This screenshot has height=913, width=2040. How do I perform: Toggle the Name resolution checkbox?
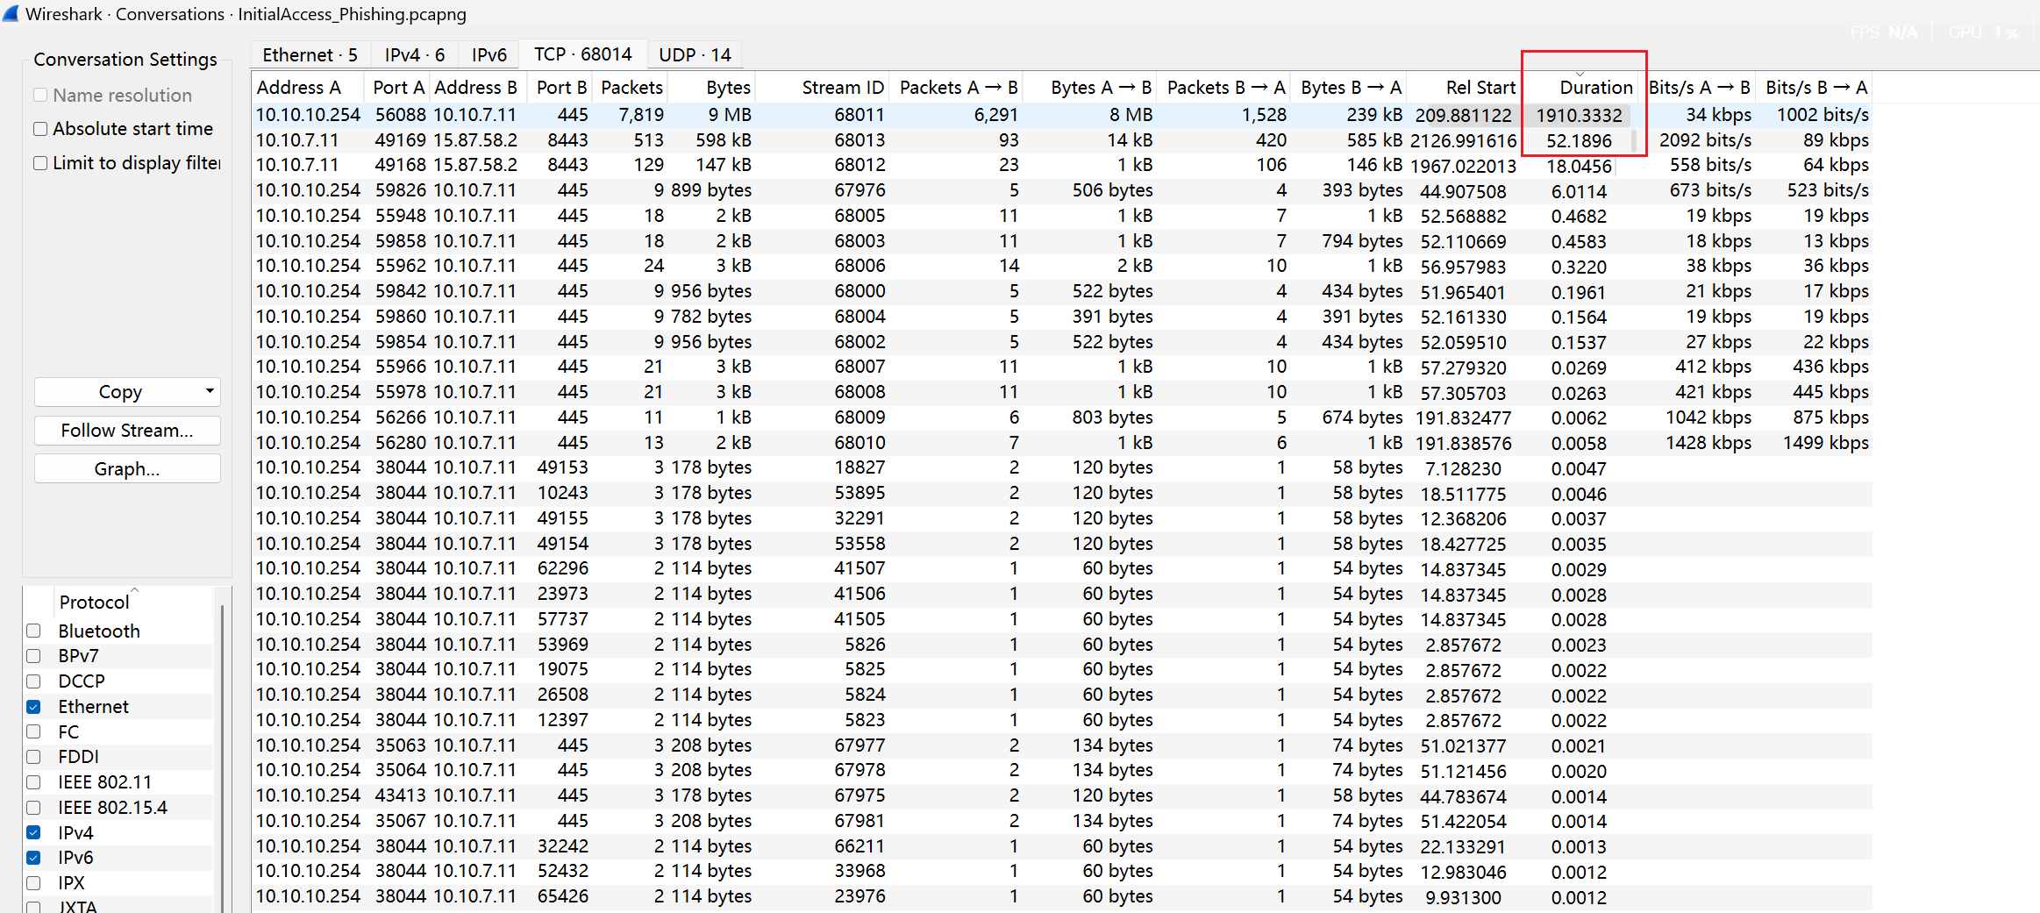[40, 95]
